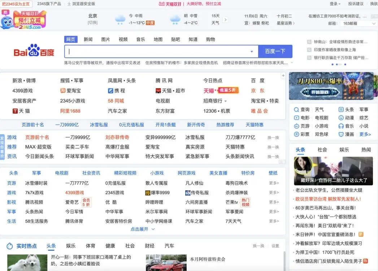378x271 pixels.
Task: Expand the 招商银行 dropdown arrow
Action: coord(226,101)
